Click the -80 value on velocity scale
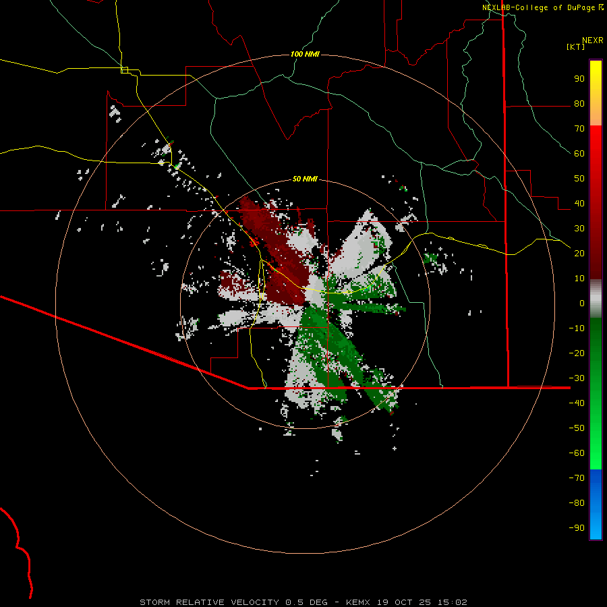The height and width of the screenshot is (607, 607). pos(577,503)
